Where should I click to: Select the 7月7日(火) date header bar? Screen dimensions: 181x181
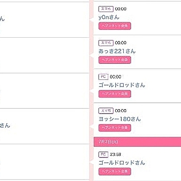point(137,142)
